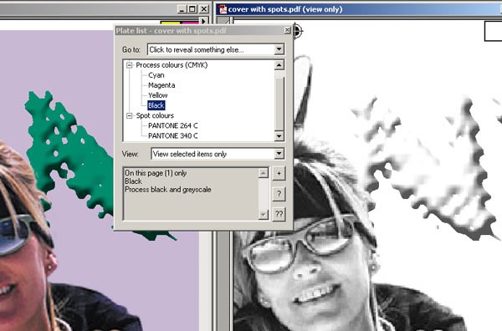This screenshot has height=331, width=502.
Task: Open the Go to dropdown
Action: [279, 49]
